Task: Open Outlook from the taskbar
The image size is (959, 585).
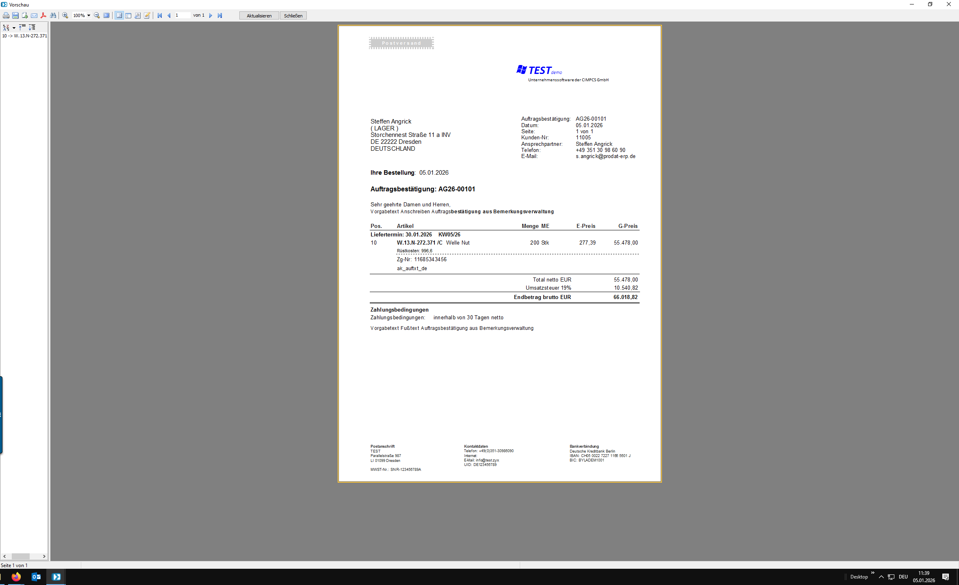Action: 36,576
